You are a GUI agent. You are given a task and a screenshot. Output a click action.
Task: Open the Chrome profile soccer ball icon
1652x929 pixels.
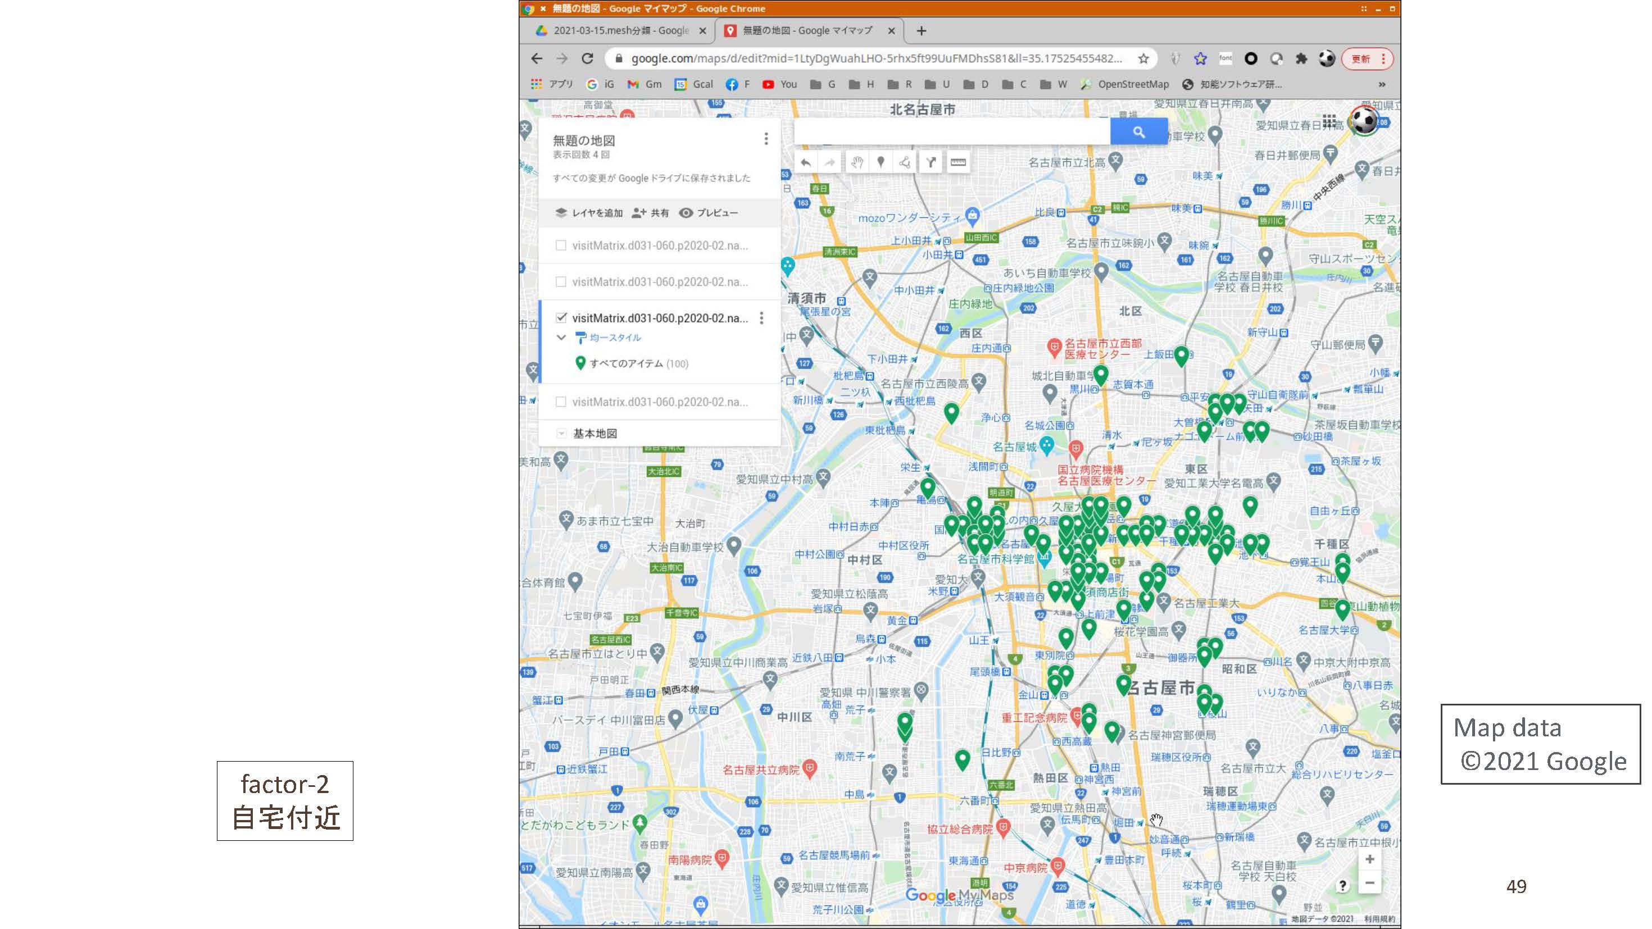(x=1327, y=58)
